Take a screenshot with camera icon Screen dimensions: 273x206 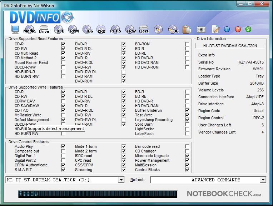(x=201, y=30)
